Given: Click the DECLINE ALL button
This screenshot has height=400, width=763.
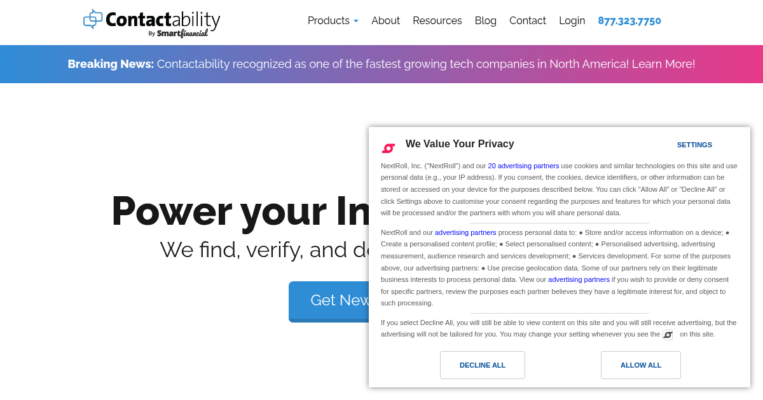Looking at the screenshot, I should coord(482,365).
